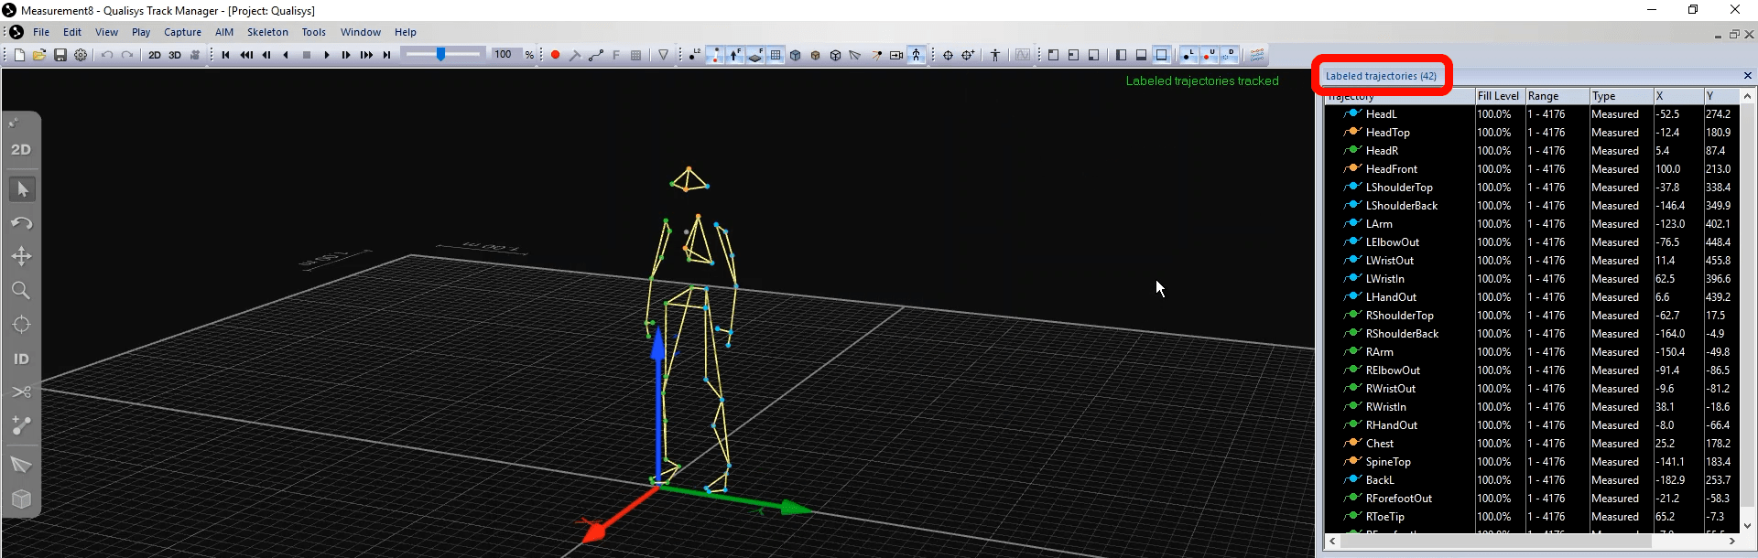Open the AIM menu
The width and height of the screenshot is (1758, 558).
tap(224, 32)
